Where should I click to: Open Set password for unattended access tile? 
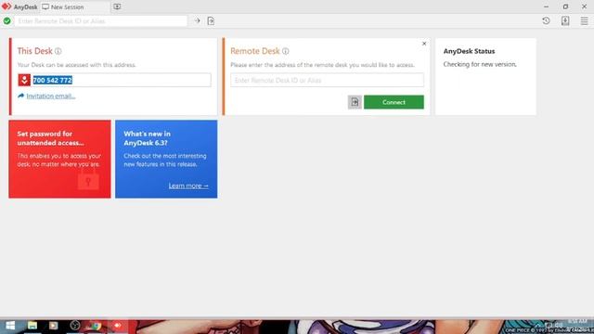tap(59, 159)
